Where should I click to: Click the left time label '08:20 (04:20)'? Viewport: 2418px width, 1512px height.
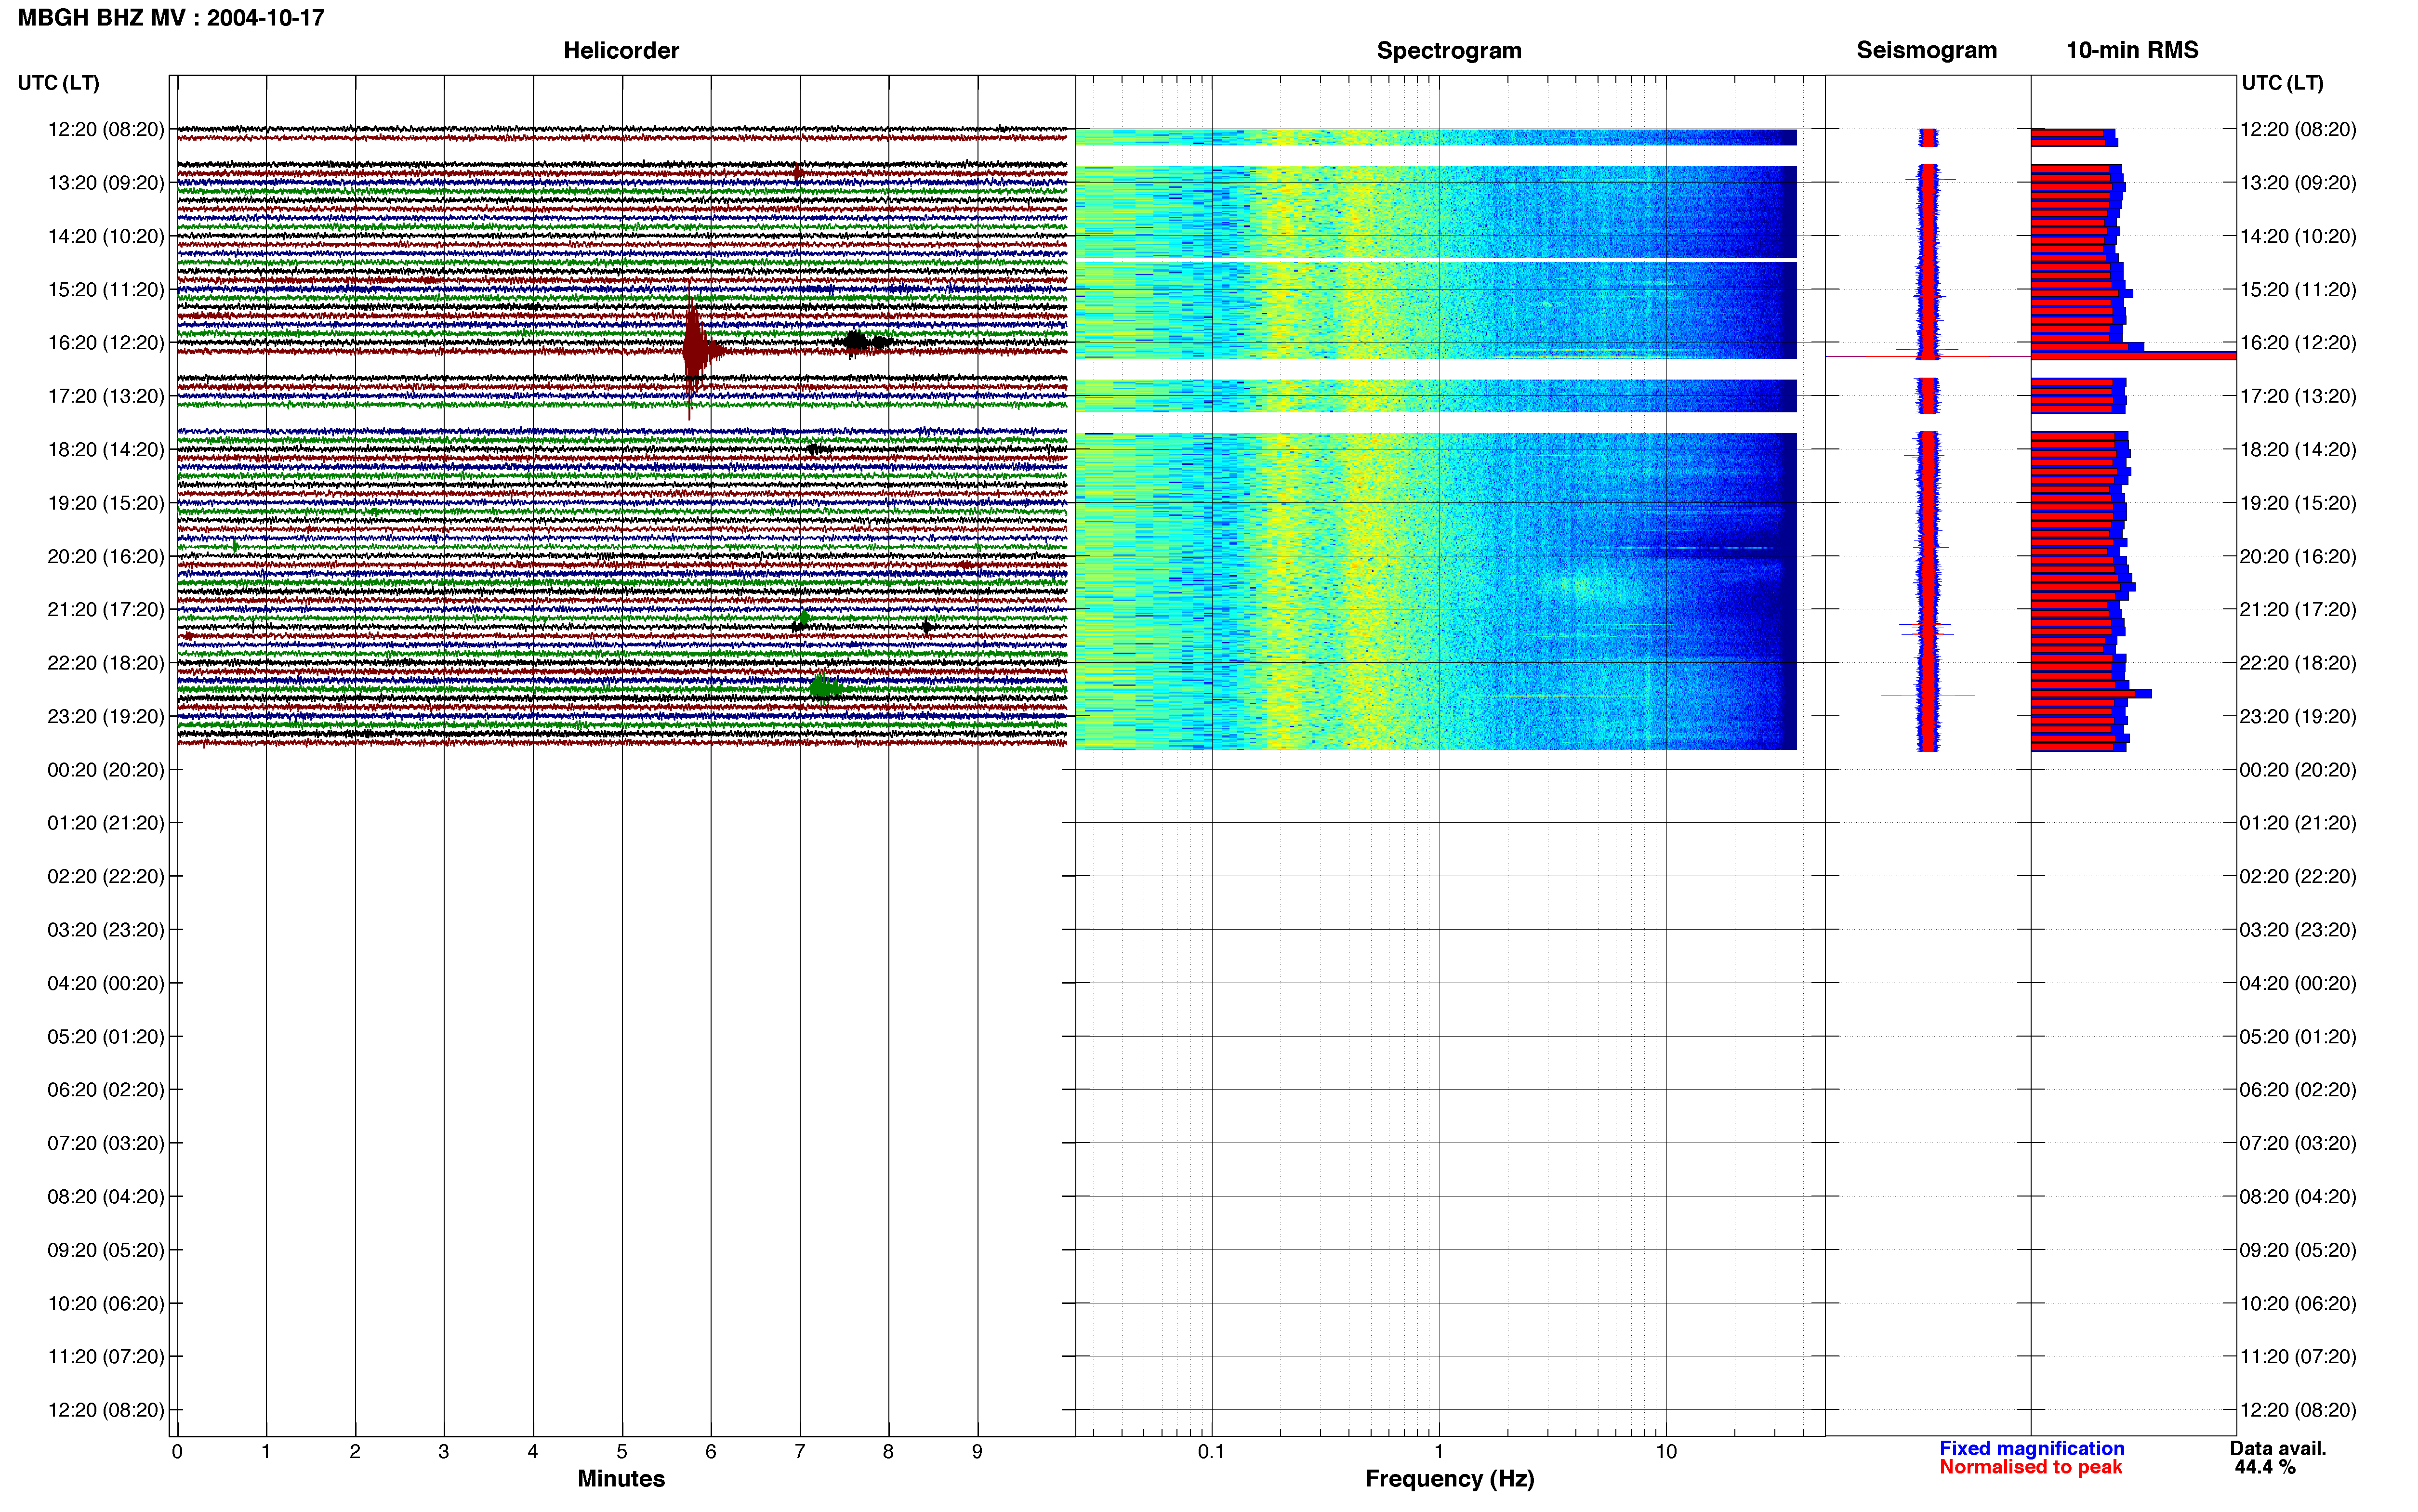pos(106,1196)
